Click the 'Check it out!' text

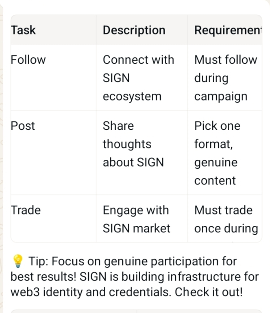coord(209,292)
